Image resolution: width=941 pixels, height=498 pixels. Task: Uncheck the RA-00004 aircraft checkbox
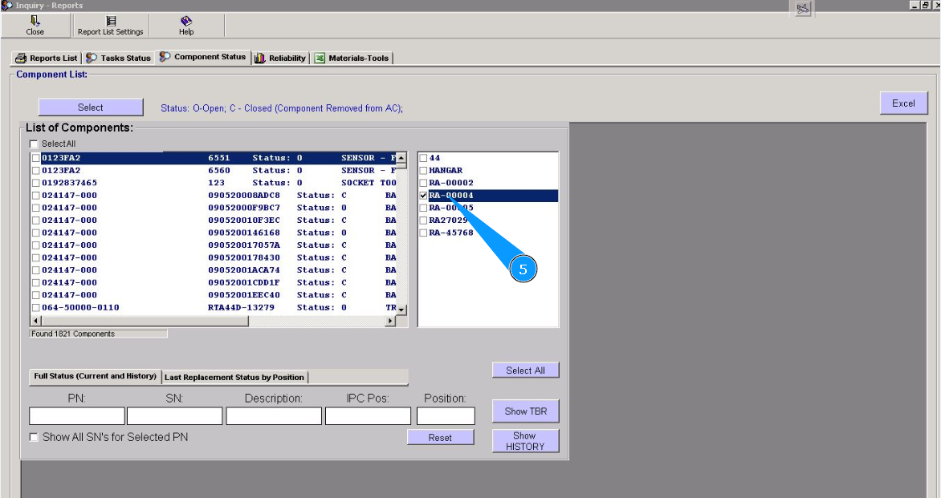pos(424,196)
